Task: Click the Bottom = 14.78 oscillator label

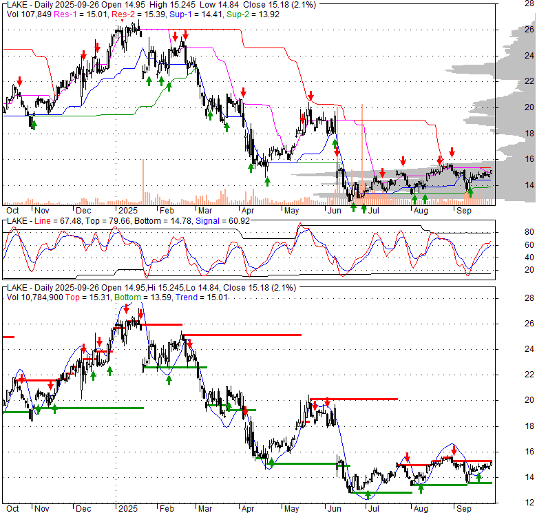Action: (163, 221)
